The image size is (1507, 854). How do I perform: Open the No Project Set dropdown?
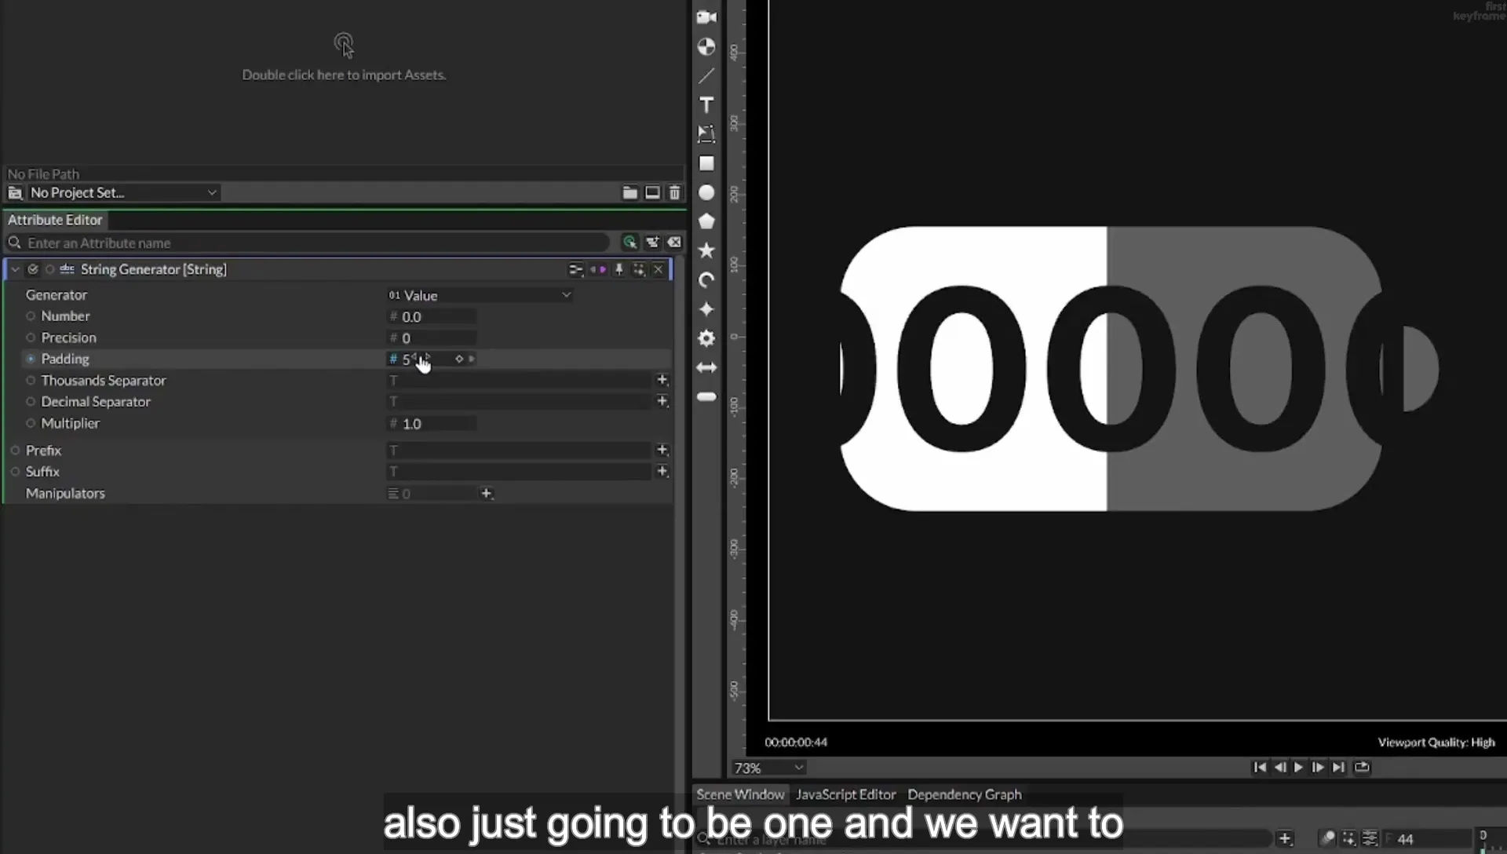(123, 192)
